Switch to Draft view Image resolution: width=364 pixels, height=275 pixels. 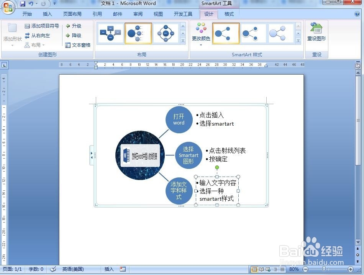[x=282, y=269]
